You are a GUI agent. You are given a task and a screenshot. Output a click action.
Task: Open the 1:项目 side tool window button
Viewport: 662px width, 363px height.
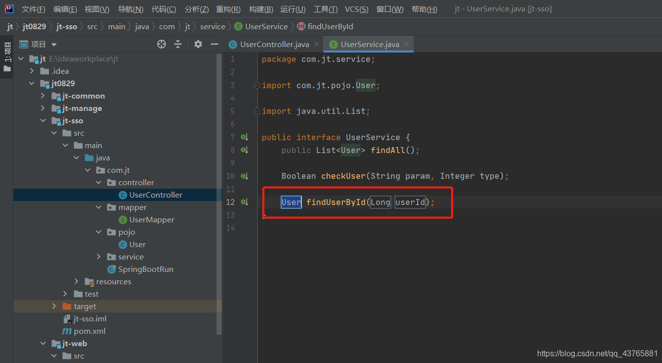pyautogui.click(x=7, y=56)
